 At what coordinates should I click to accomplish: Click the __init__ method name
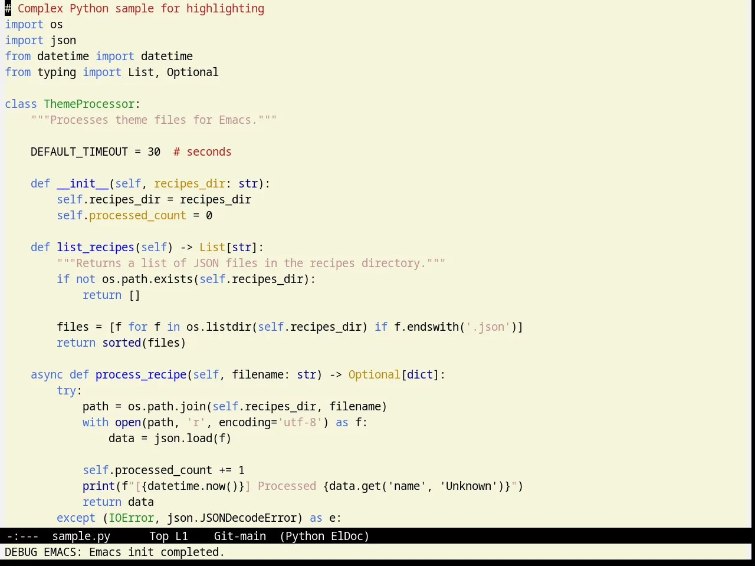coord(83,183)
